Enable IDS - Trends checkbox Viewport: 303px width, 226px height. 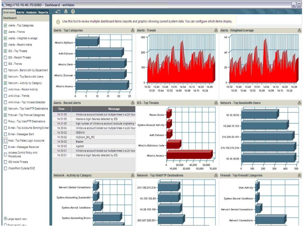[x=5, y=64]
